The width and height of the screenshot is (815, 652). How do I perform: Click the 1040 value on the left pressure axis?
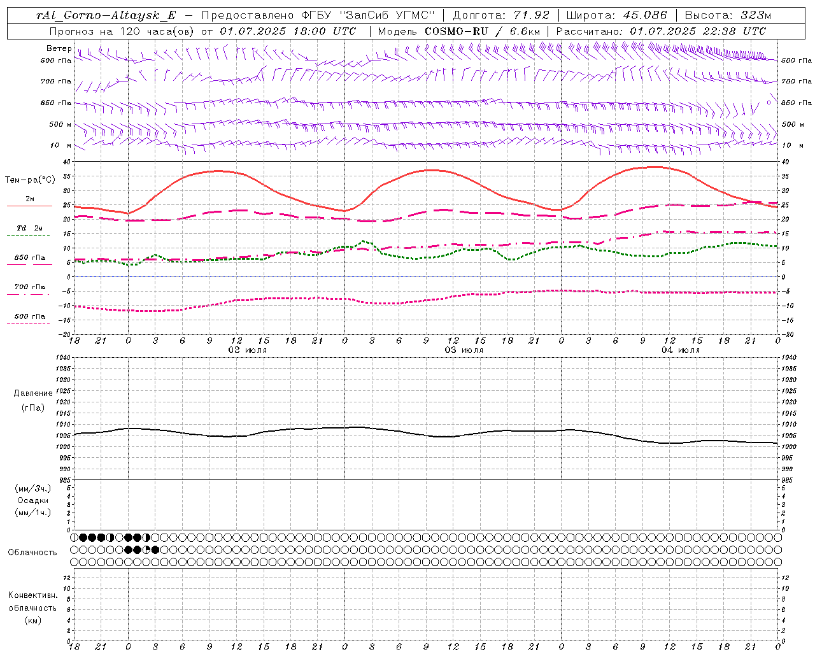pyautogui.click(x=63, y=358)
